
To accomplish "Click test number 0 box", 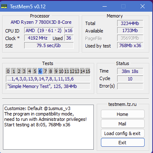I will pos(8,71).
